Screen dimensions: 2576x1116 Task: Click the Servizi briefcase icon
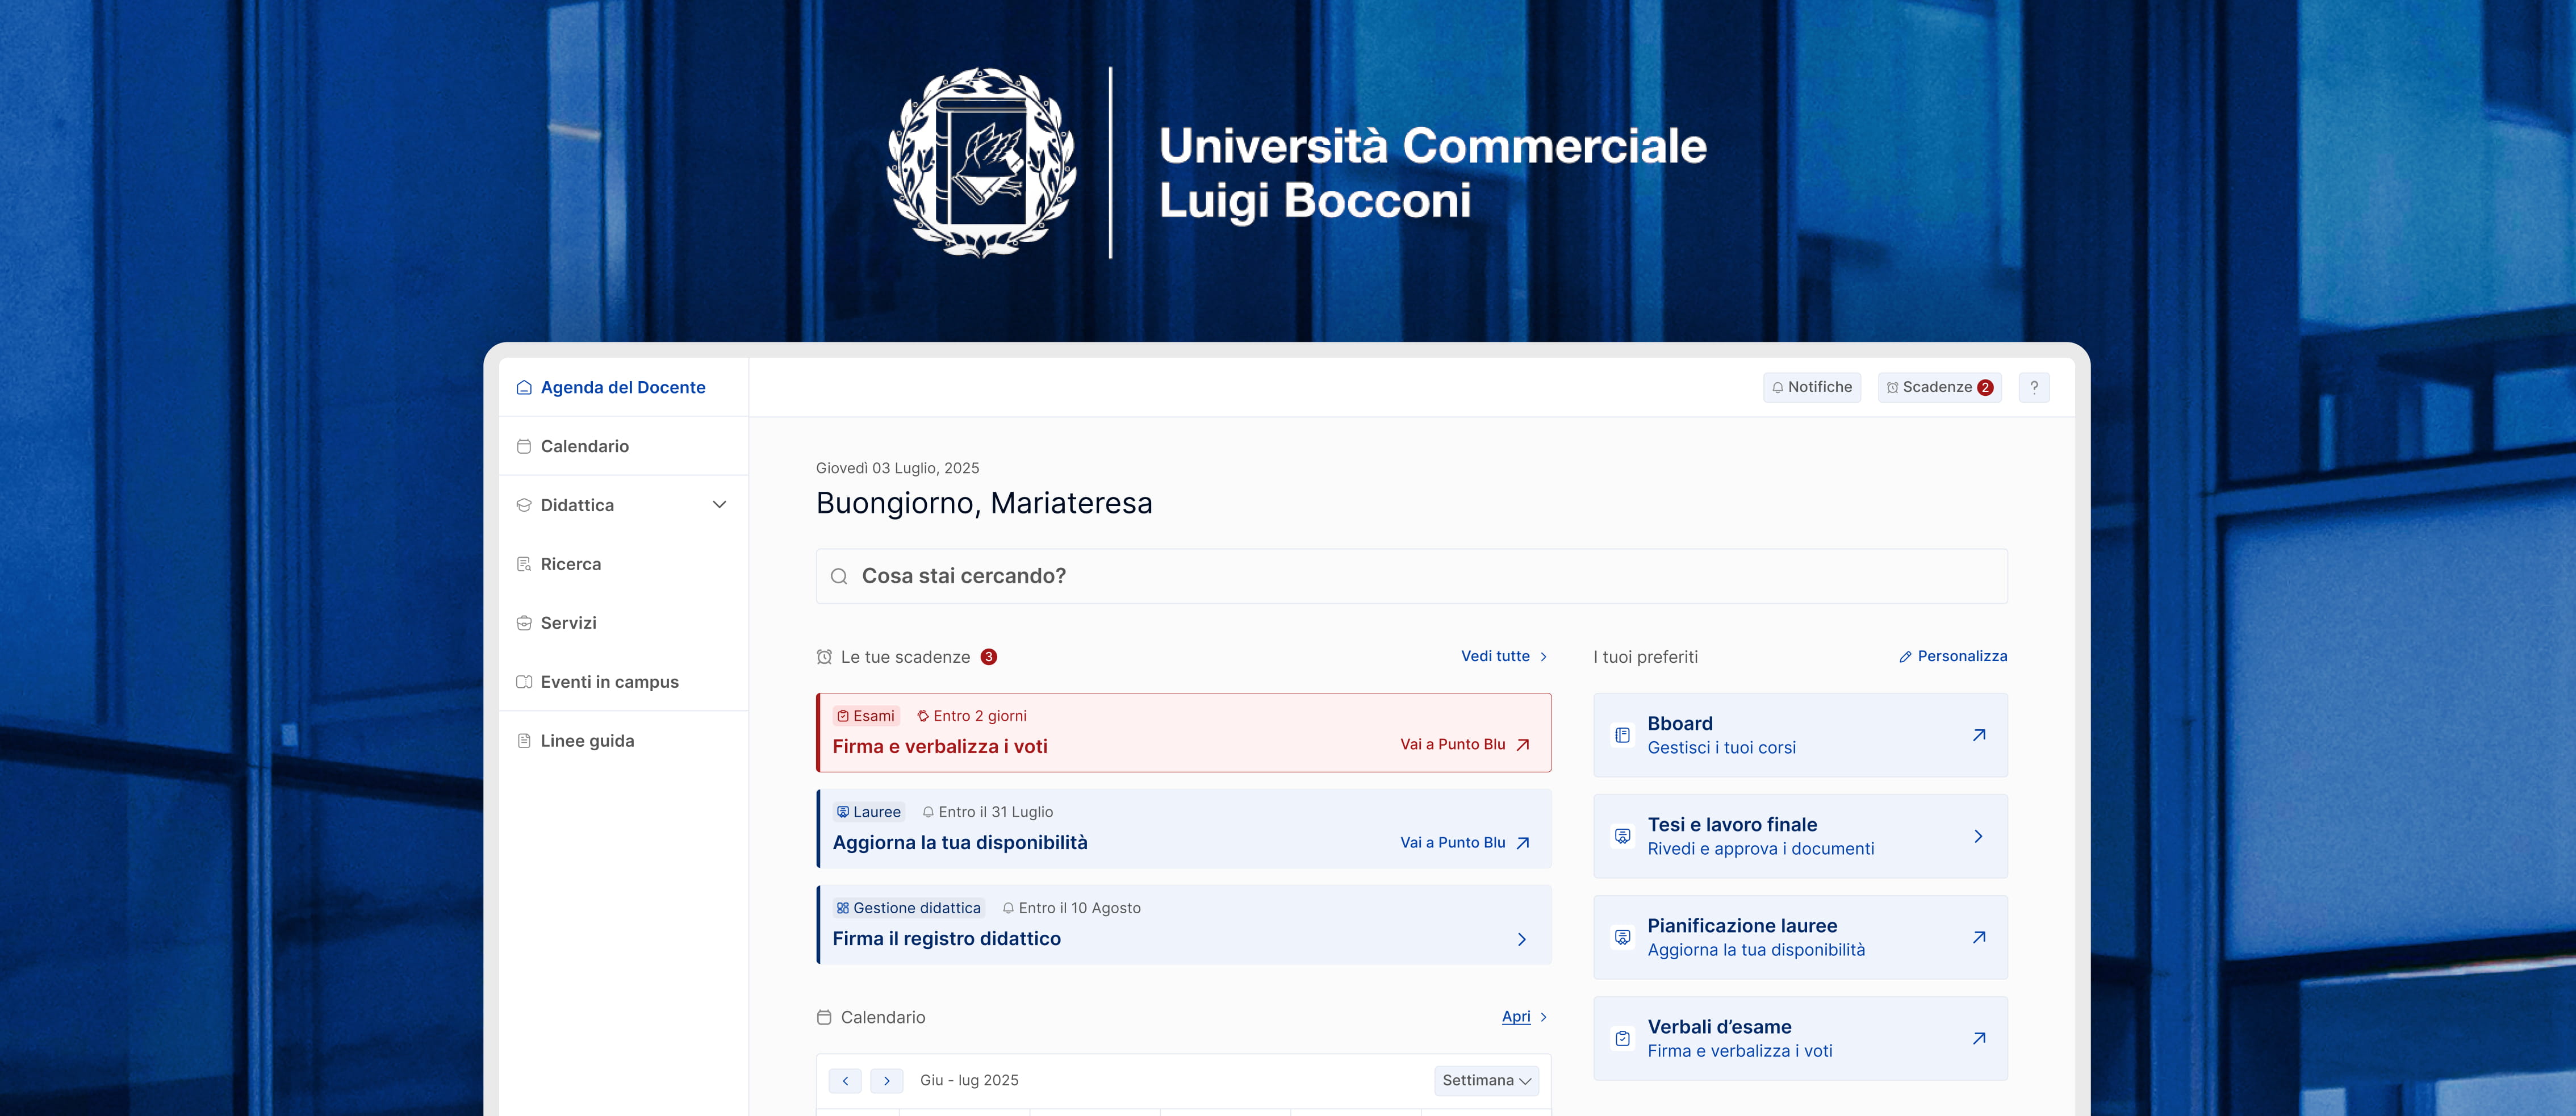pos(524,623)
